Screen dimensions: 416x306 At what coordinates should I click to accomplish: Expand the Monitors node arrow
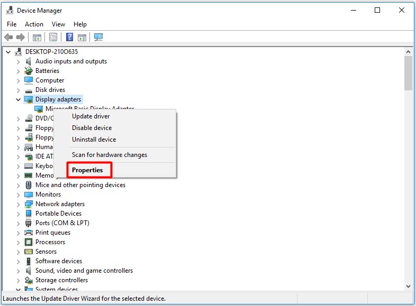[x=19, y=195]
